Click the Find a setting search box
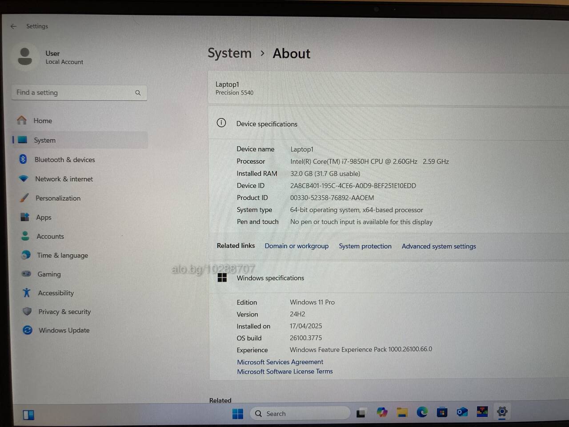This screenshot has height=427, width=569. (79, 93)
